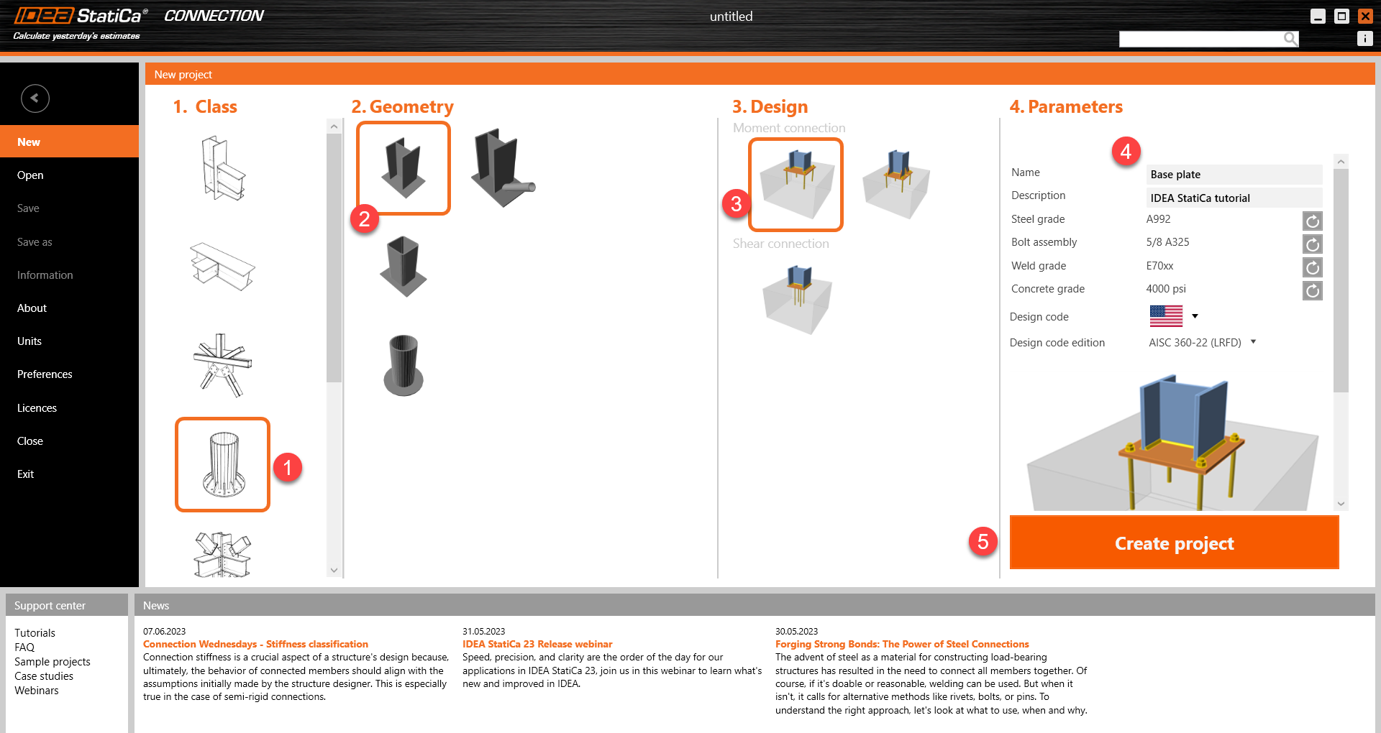
Task: Click the search magnifier icon
Action: click(1290, 38)
